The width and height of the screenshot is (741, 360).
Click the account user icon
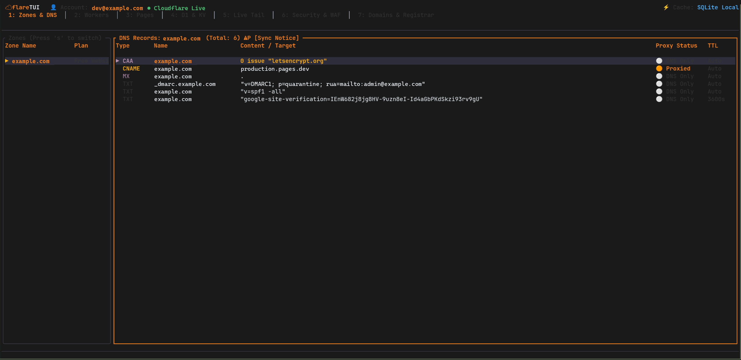[53, 7]
